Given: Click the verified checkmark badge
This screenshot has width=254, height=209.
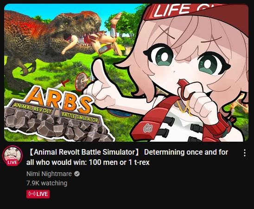Looking at the screenshot, I should (x=77, y=174).
